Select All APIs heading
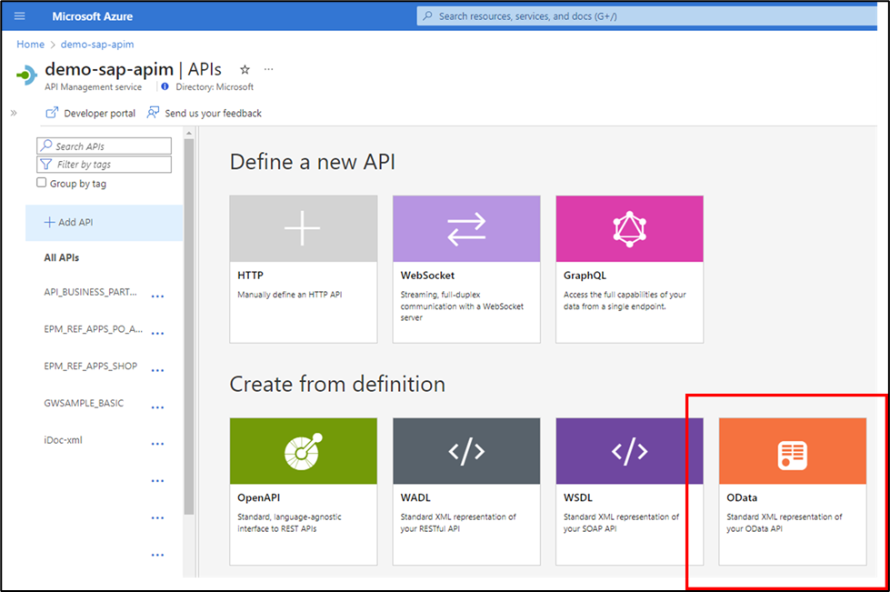The width and height of the screenshot is (890, 592). 61,257
